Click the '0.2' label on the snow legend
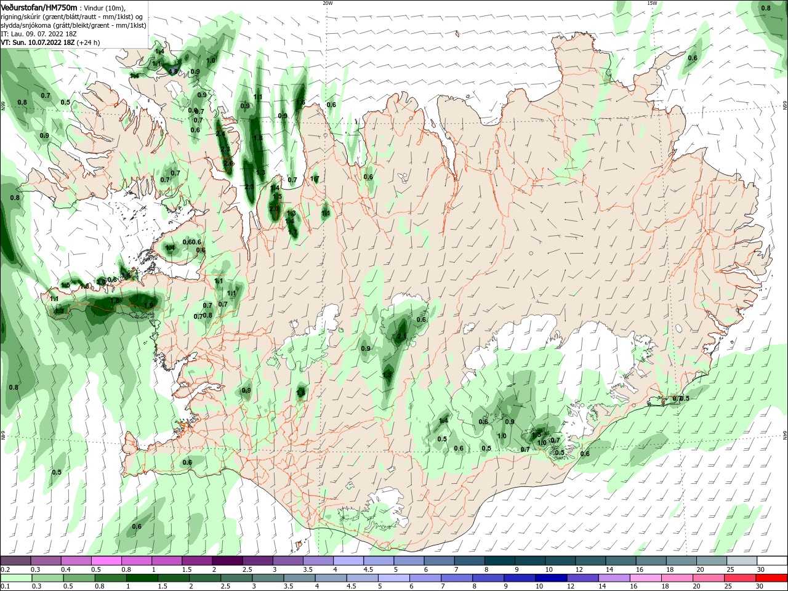Screen dimensions: 788x591 pos(5,569)
